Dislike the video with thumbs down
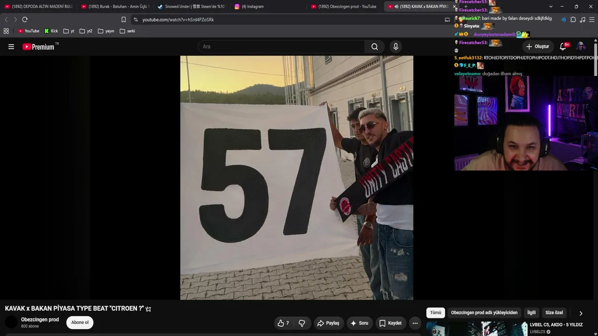 (302, 323)
